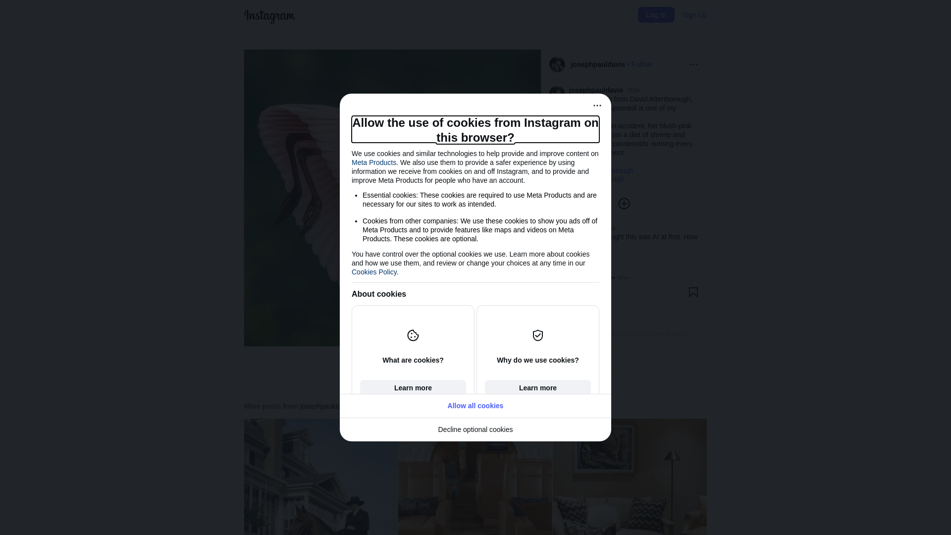Open the Cookies Policy link

pos(374,272)
